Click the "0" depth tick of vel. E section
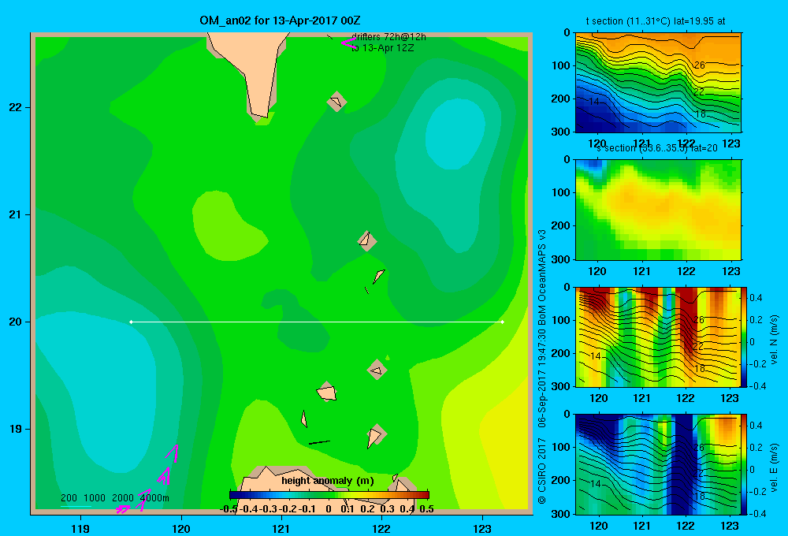The image size is (788, 536). click(567, 415)
